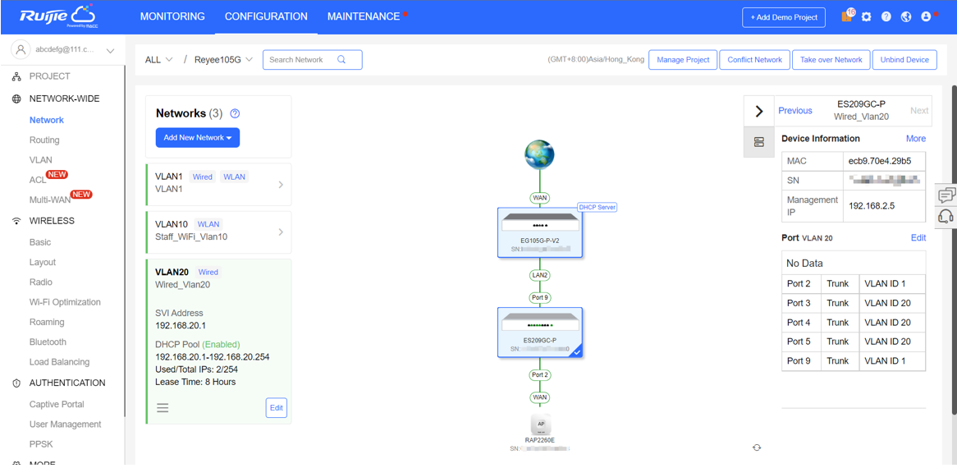
Task: Click the Networks help question icon
Action: pyautogui.click(x=235, y=113)
